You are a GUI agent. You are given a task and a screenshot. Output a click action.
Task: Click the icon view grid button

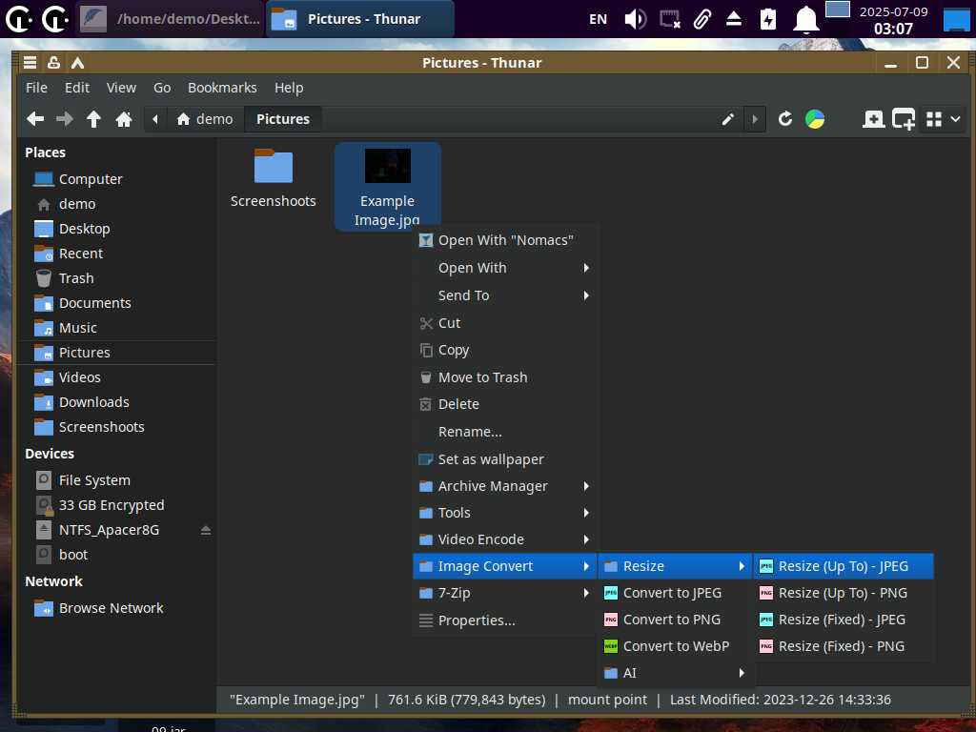[934, 119]
